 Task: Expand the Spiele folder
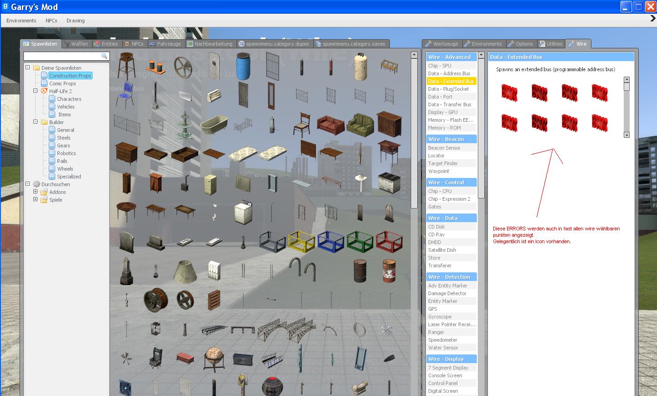[x=36, y=200]
